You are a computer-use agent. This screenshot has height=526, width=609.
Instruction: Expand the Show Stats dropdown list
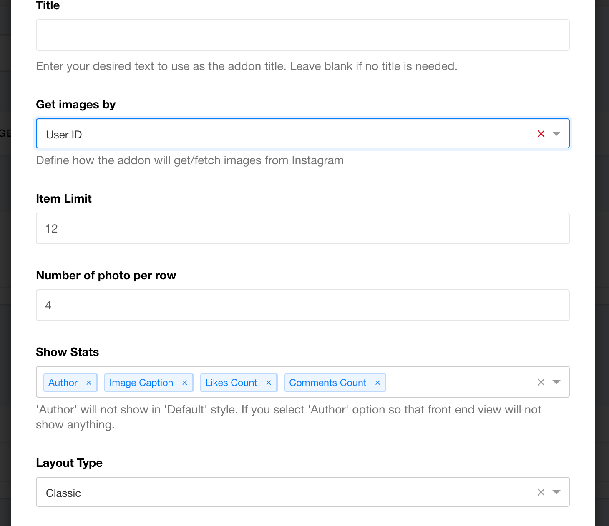tap(556, 382)
